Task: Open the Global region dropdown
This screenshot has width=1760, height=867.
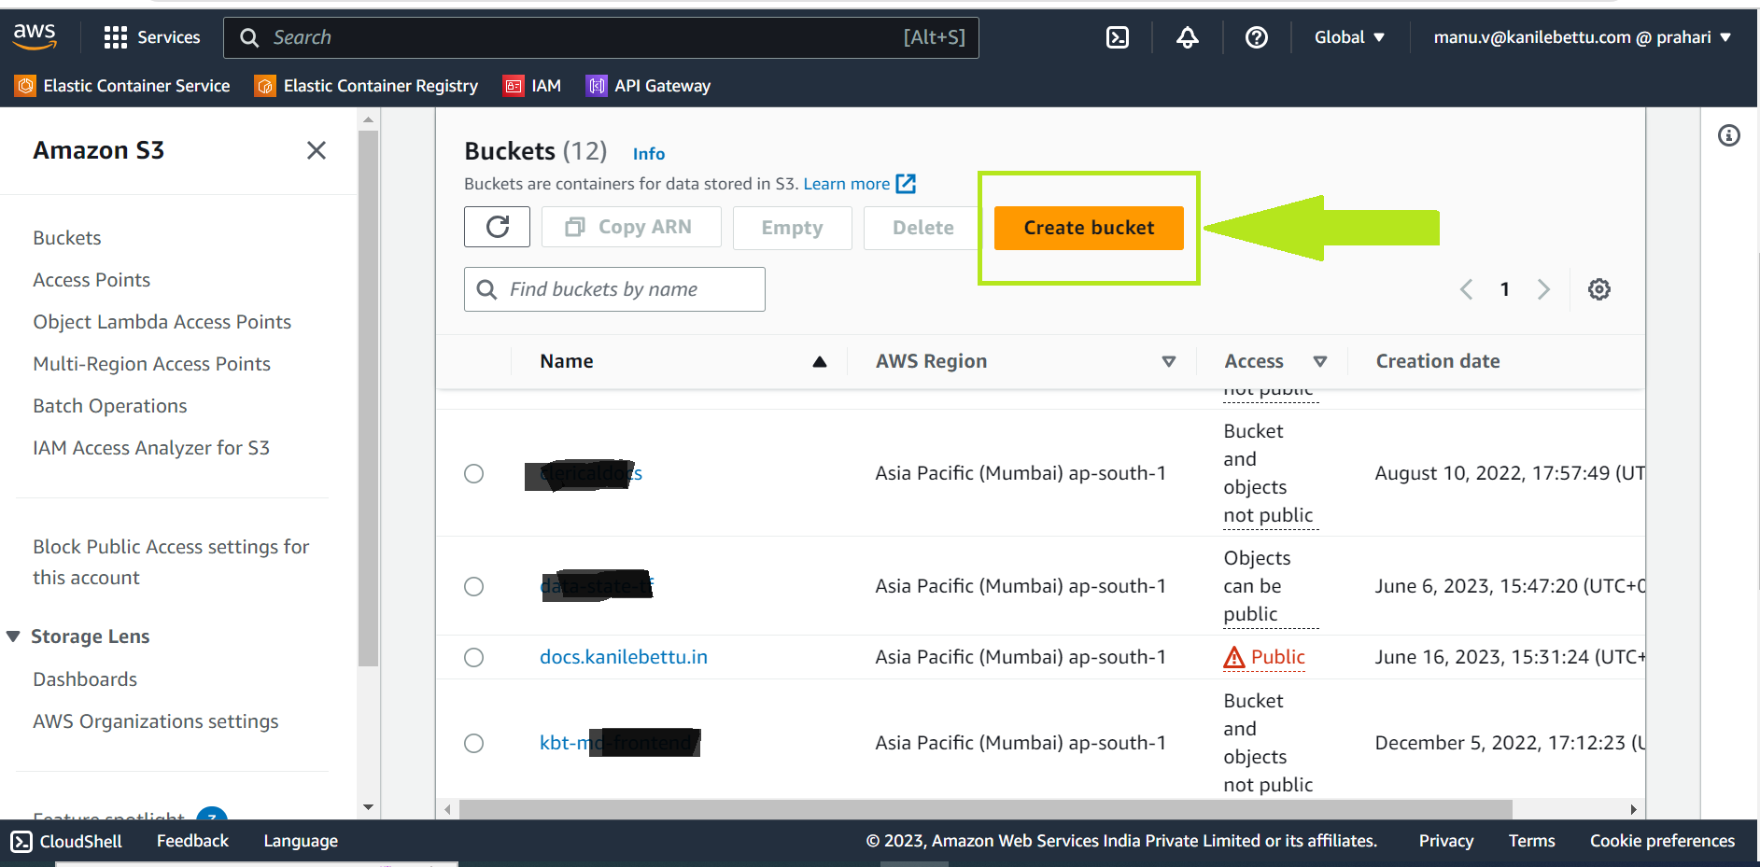Action: [1349, 37]
